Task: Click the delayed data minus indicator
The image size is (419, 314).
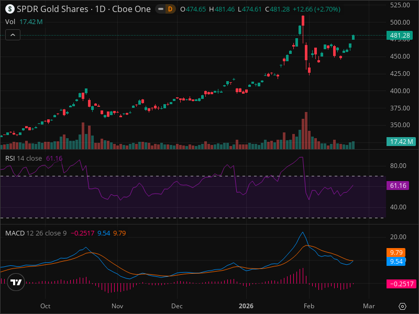Action: [161, 9]
